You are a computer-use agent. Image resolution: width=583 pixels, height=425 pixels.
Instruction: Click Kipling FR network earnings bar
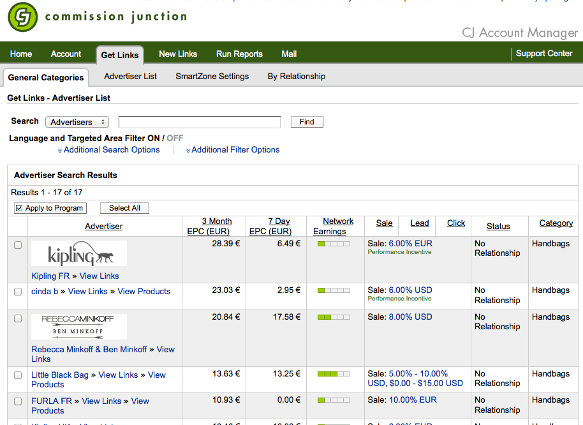[x=334, y=244]
